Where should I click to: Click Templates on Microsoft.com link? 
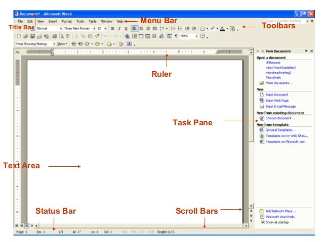click(x=286, y=141)
